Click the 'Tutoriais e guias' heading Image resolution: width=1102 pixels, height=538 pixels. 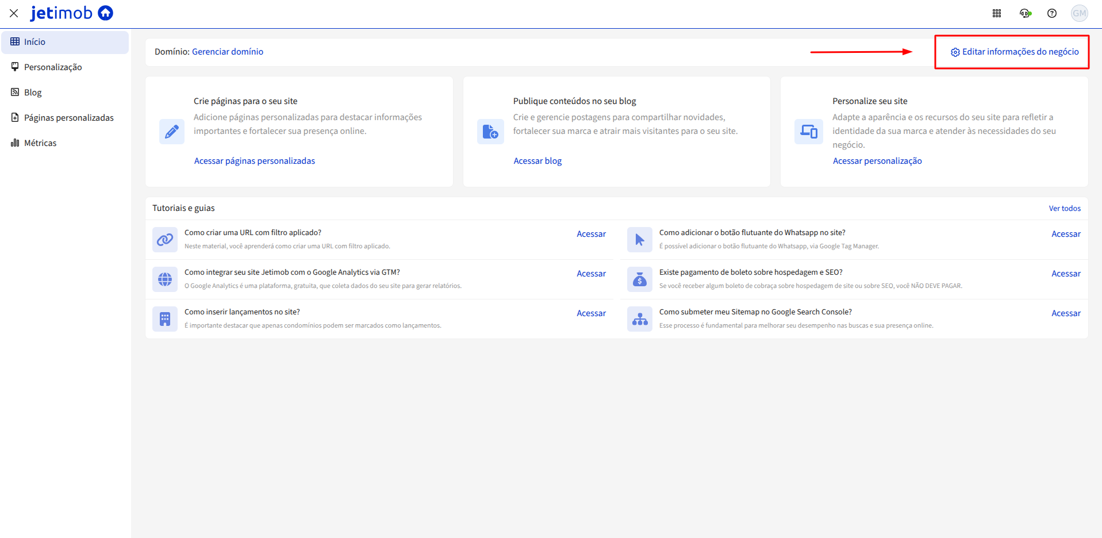pyautogui.click(x=183, y=208)
